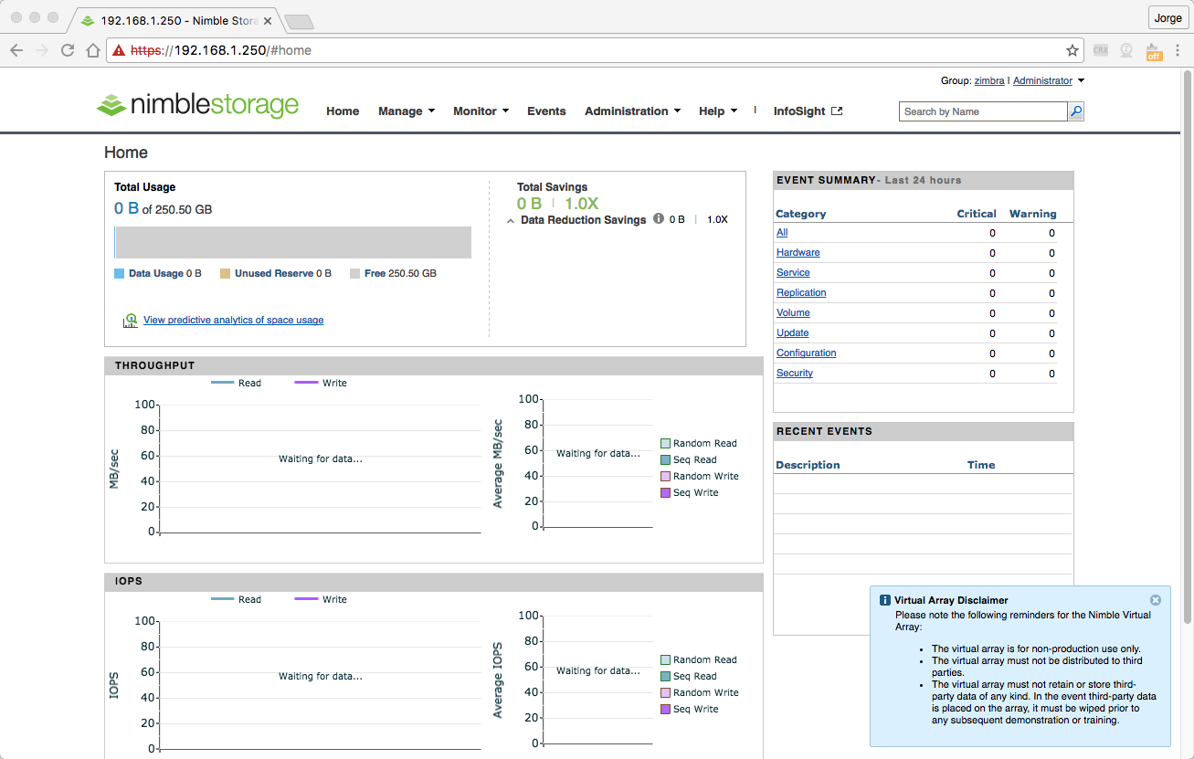The width and height of the screenshot is (1194, 759).
Task: Open the Administration dropdown menu
Action: (x=632, y=111)
